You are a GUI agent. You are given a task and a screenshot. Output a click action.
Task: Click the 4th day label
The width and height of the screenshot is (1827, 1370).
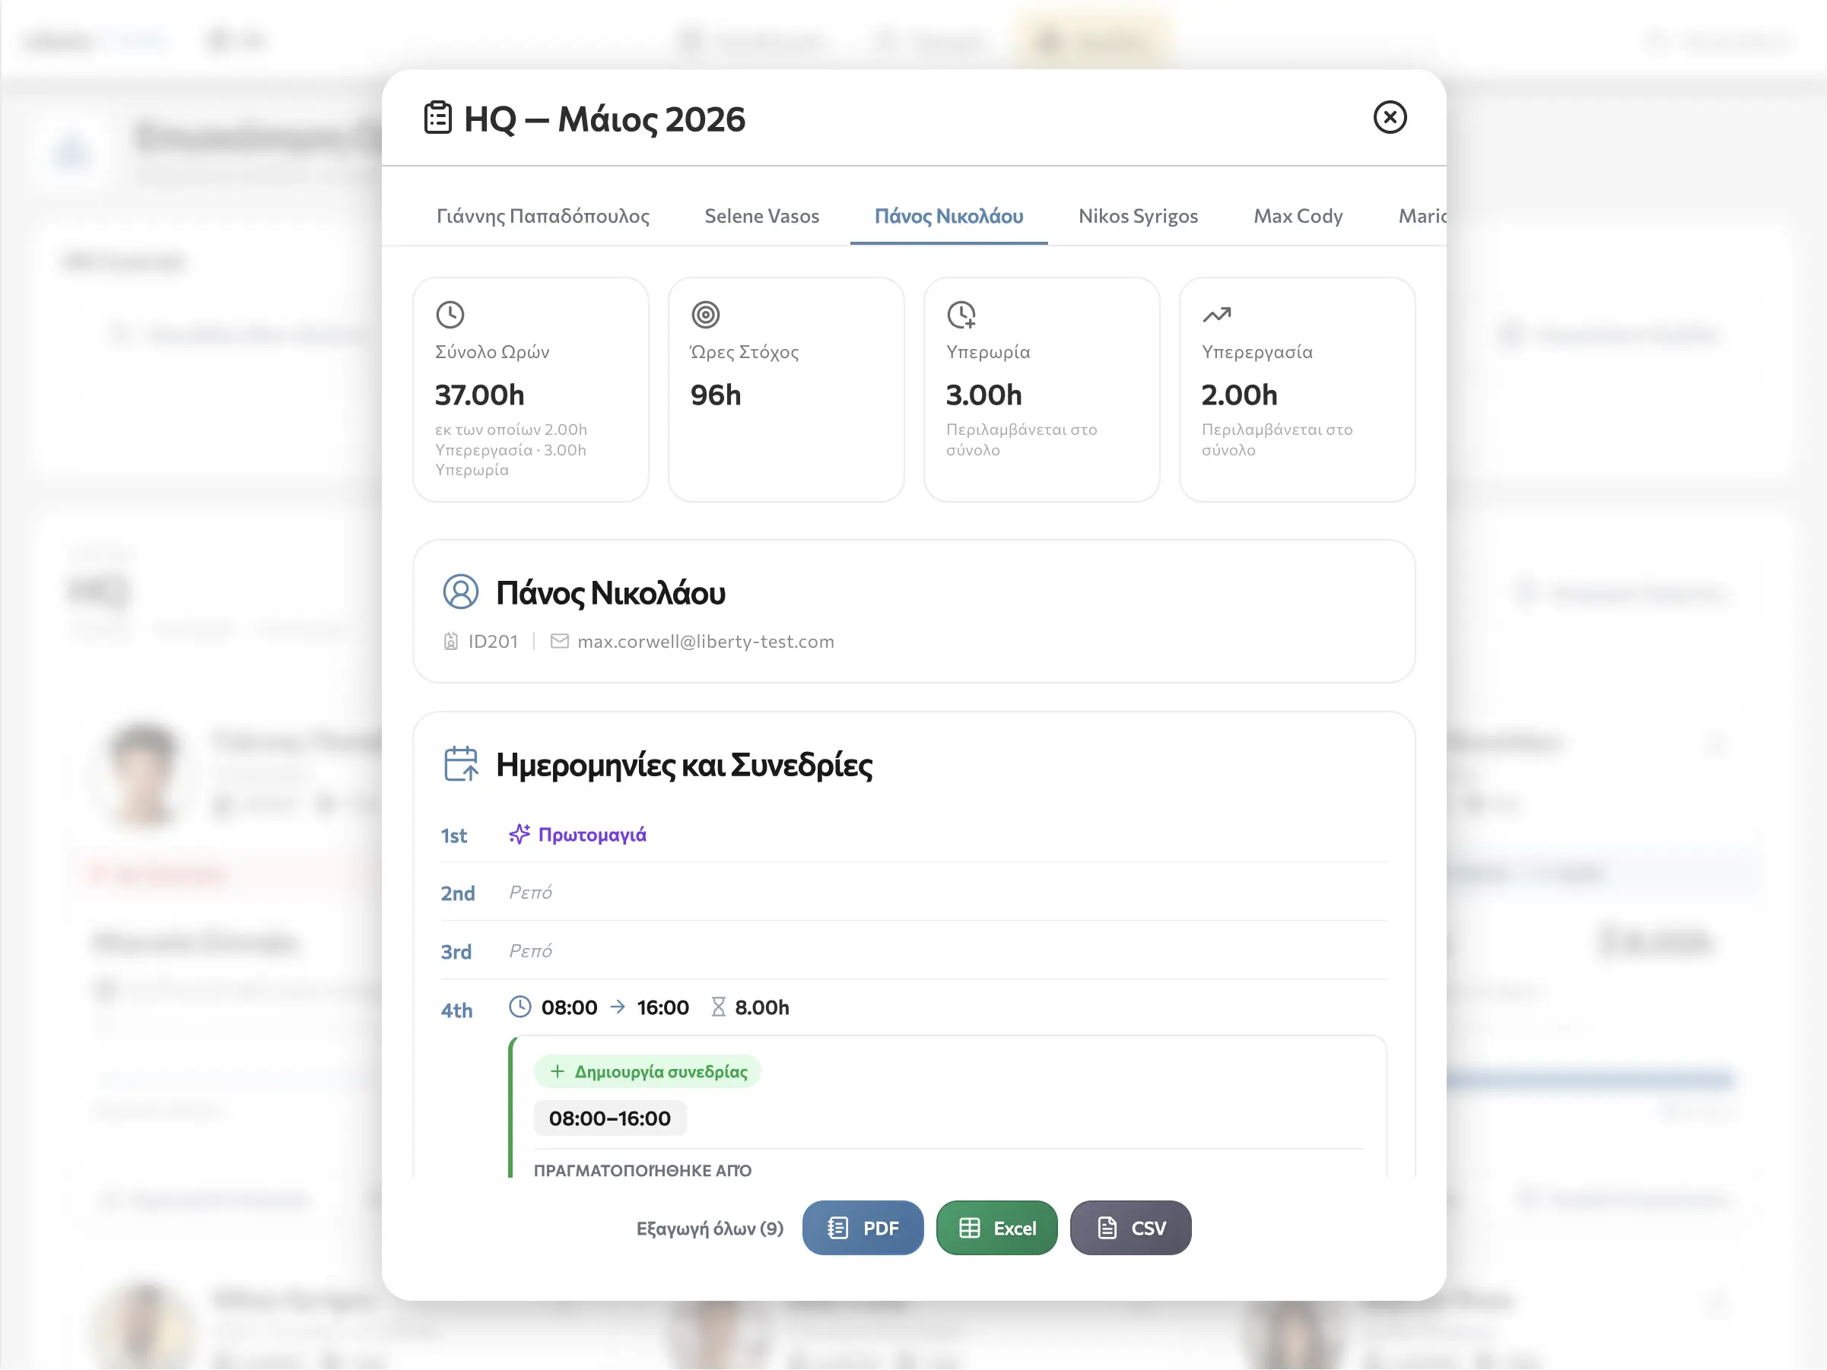point(456,1011)
